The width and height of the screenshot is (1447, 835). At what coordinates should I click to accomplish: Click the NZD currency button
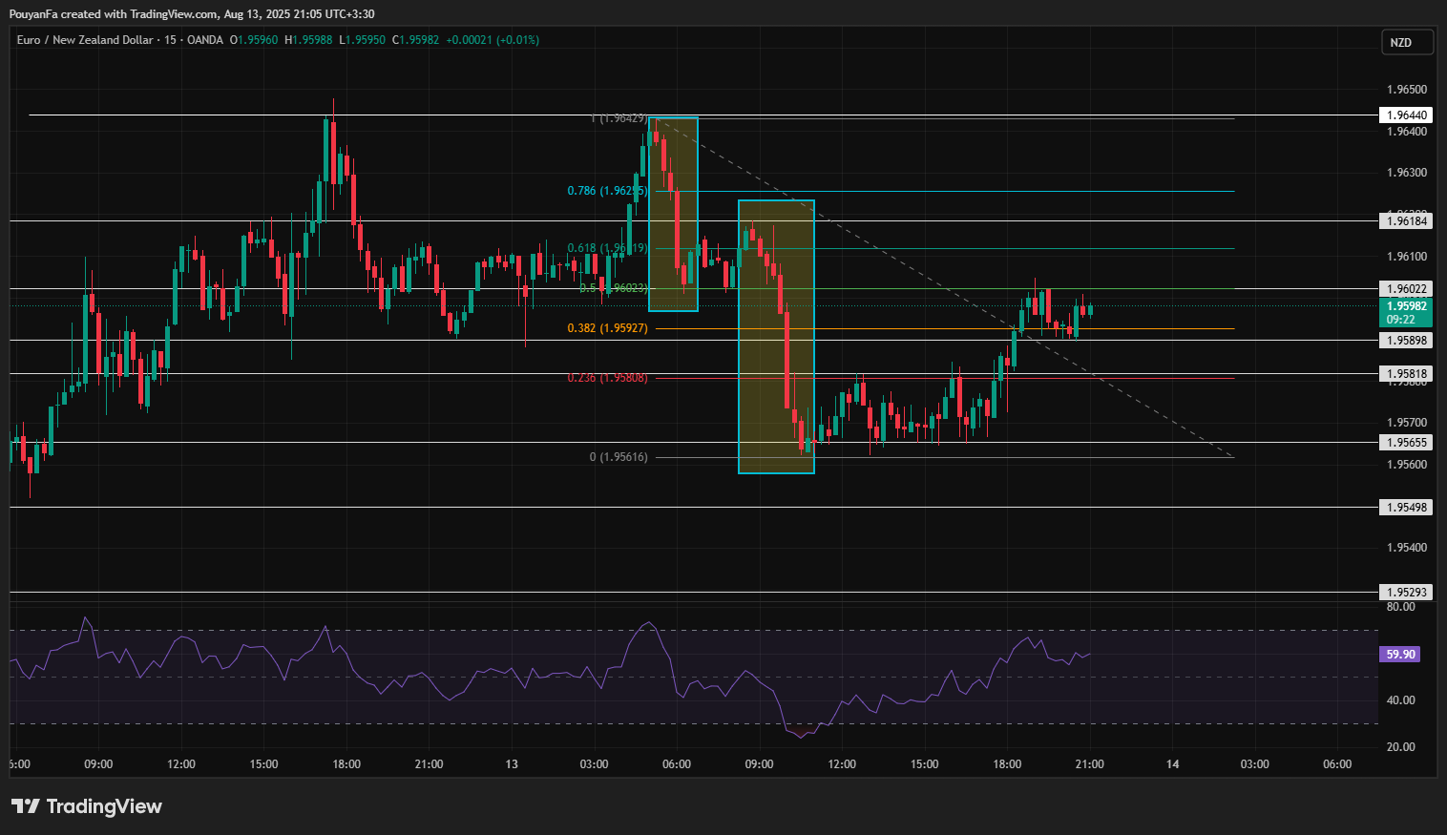[1407, 43]
